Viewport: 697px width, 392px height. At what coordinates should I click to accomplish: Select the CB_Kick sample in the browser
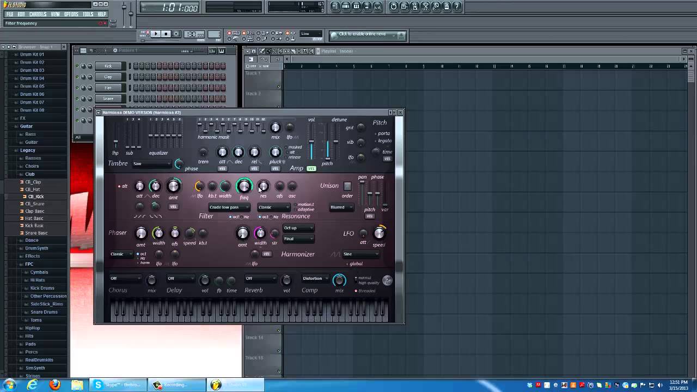pos(36,197)
